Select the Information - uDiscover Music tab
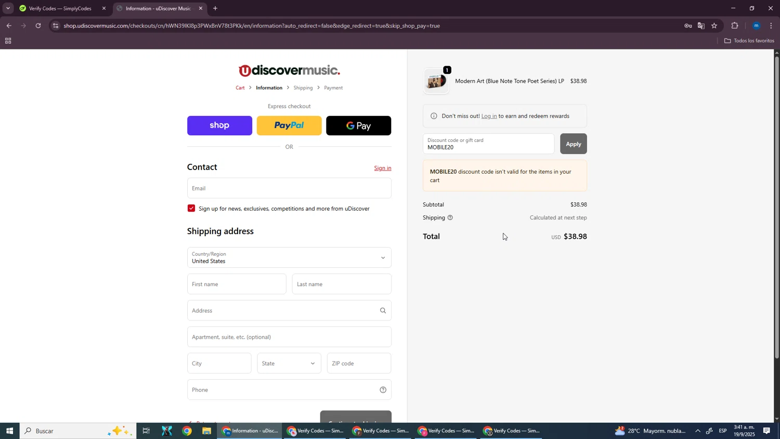This screenshot has width=780, height=439. (159, 8)
